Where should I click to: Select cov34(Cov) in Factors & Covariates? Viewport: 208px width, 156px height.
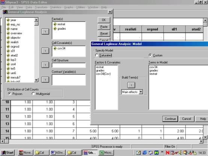pos(103,74)
